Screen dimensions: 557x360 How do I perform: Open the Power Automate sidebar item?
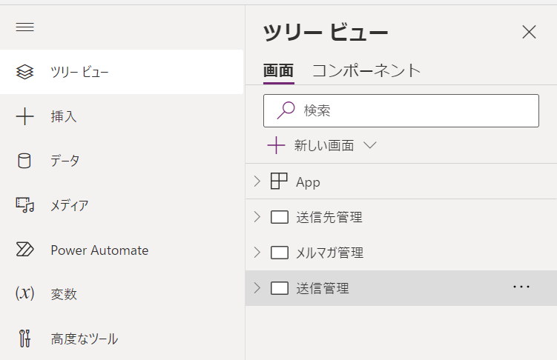click(x=122, y=250)
